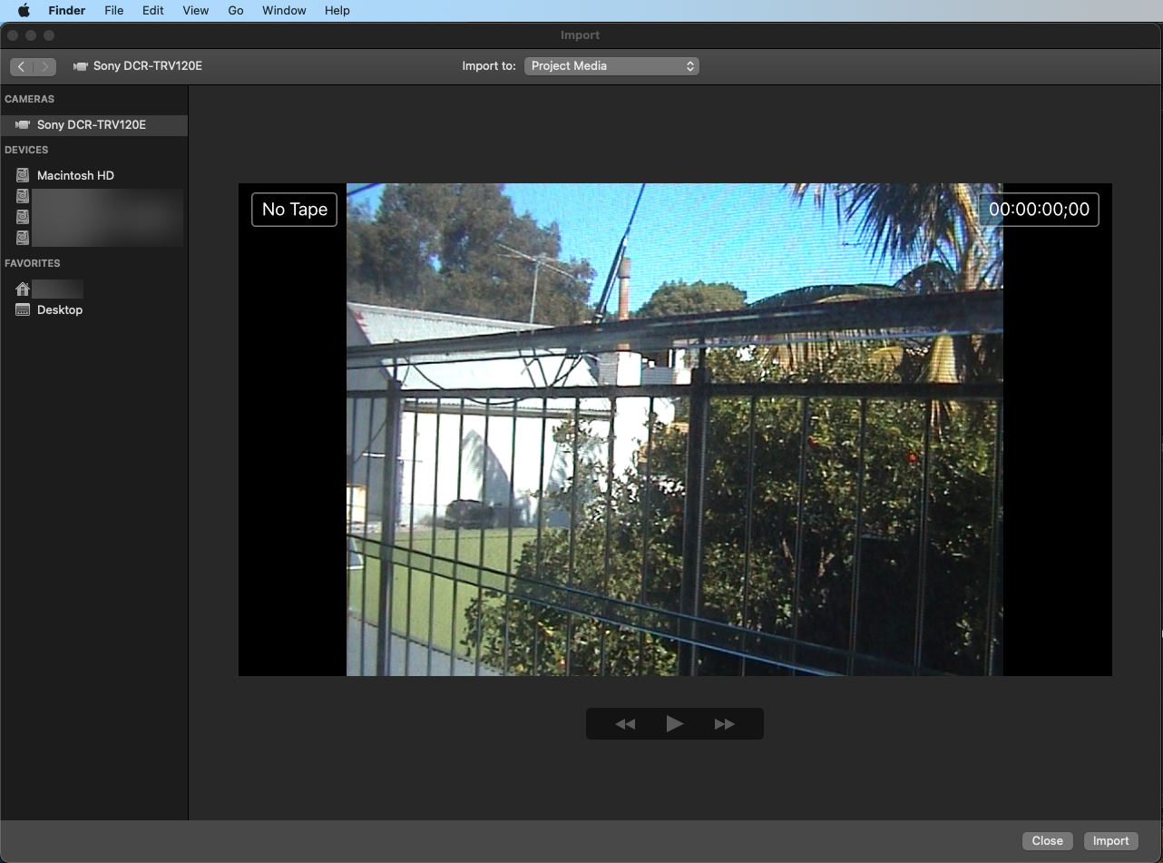Open the Window menu
The width and height of the screenshot is (1163, 863).
pyautogui.click(x=284, y=11)
